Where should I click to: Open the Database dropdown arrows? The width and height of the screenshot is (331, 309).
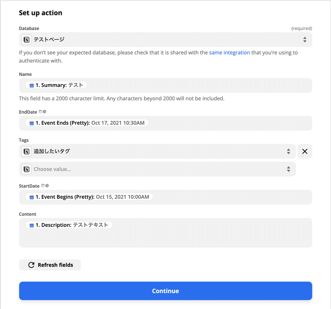[x=305, y=40]
